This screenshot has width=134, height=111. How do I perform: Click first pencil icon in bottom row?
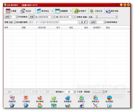click(12, 105)
